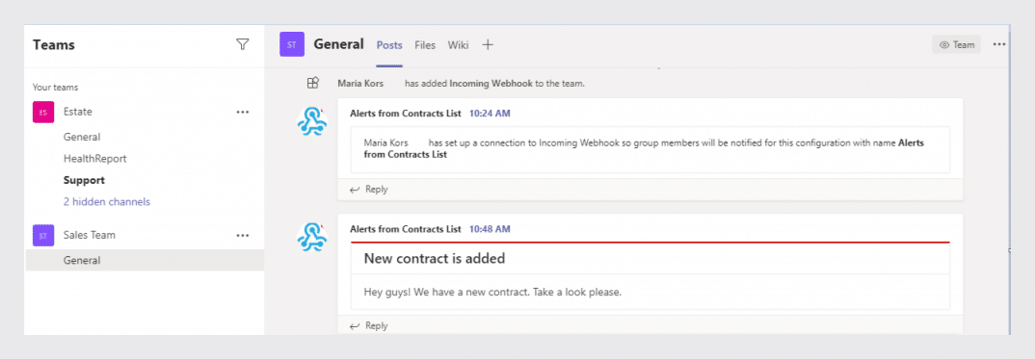This screenshot has height=359, width=1035.
Task: Click 'Hey guys! We have a new contract' text
Action: point(493,292)
